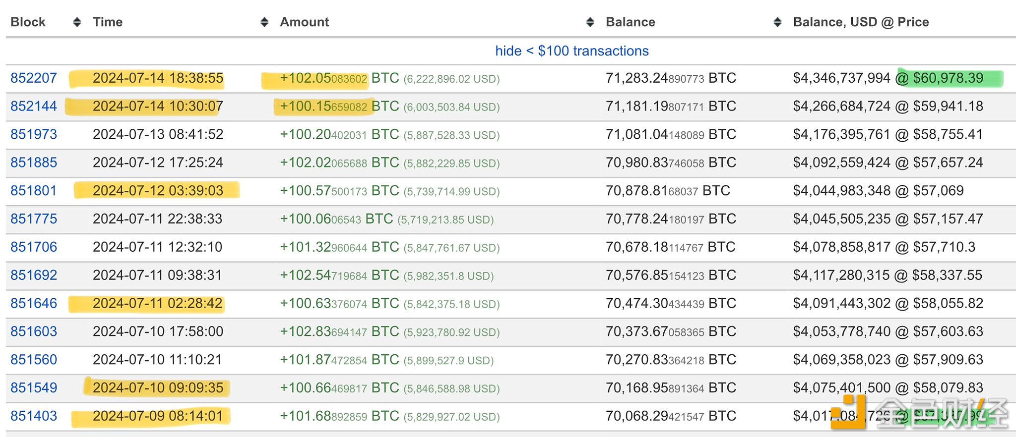Image resolution: width=1016 pixels, height=437 pixels.
Task: Select time 2024-07-14 18:38:55
Action: 158,78
